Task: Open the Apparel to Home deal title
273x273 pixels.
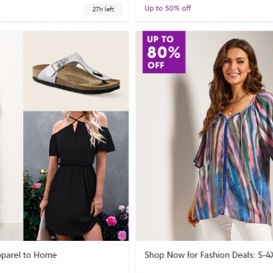Action: coord(28,255)
